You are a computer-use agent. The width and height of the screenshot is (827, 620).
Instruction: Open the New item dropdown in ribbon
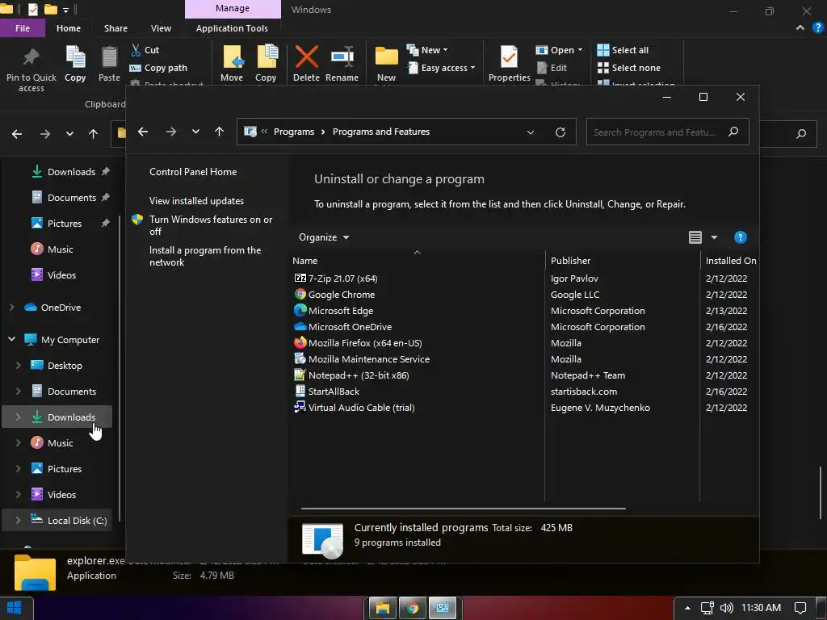(x=427, y=50)
